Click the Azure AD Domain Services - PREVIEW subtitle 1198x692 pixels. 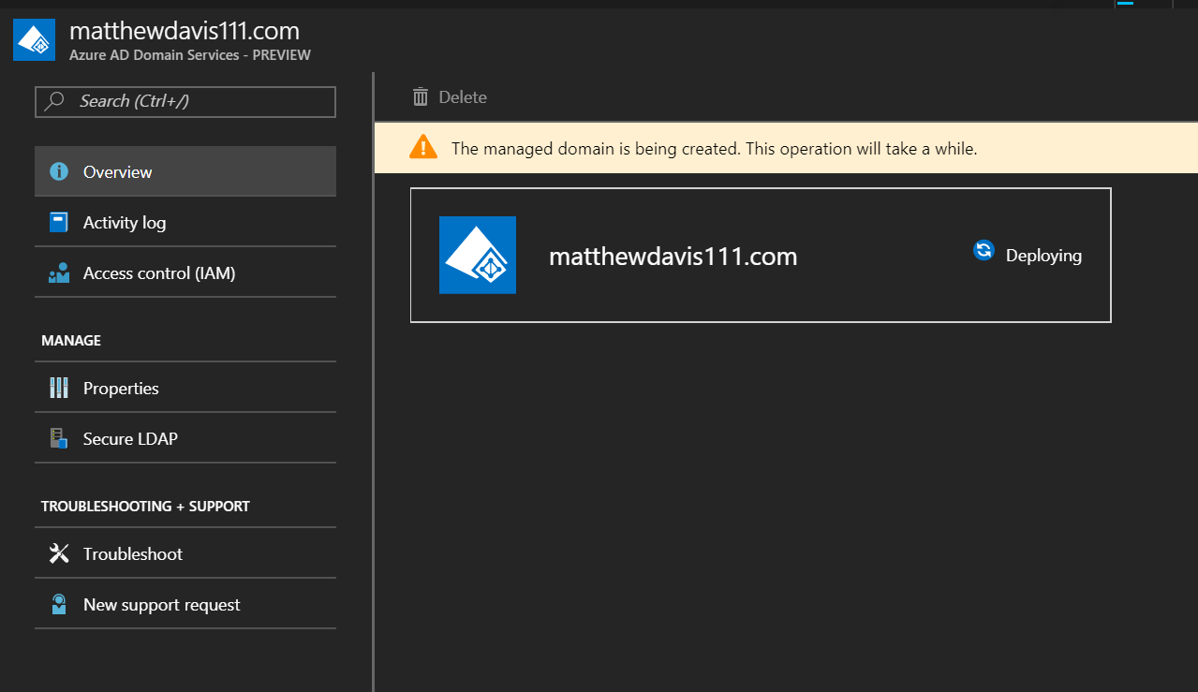coord(190,55)
